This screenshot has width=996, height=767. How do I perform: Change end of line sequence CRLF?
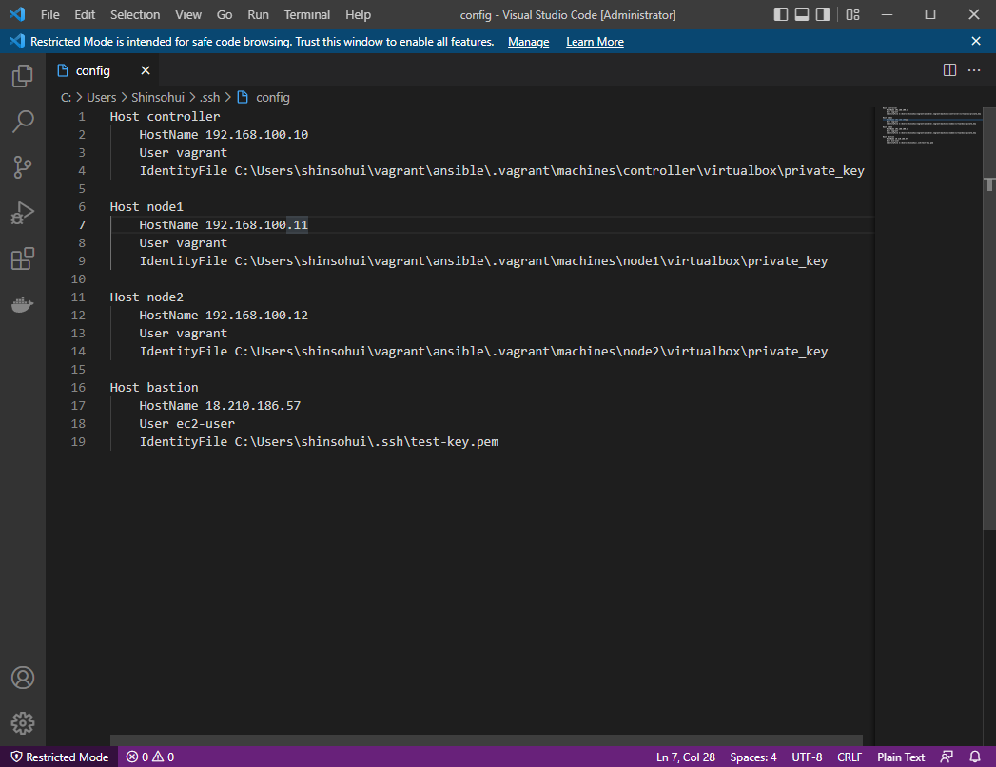pyautogui.click(x=850, y=757)
